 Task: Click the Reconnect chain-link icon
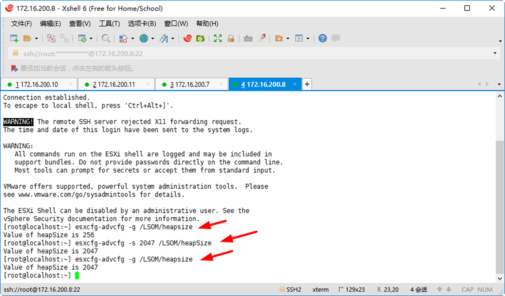point(64,38)
